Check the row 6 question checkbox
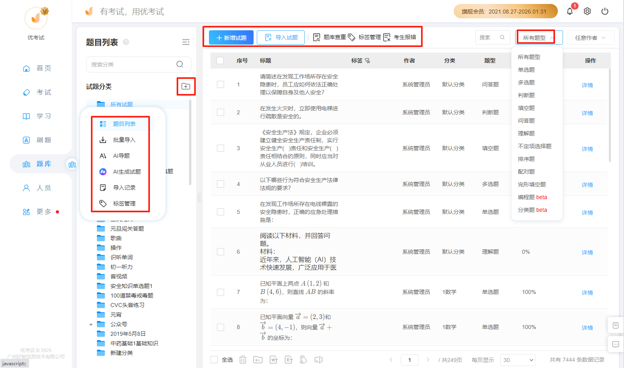The height and width of the screenshot is (368, 624). 220,252
